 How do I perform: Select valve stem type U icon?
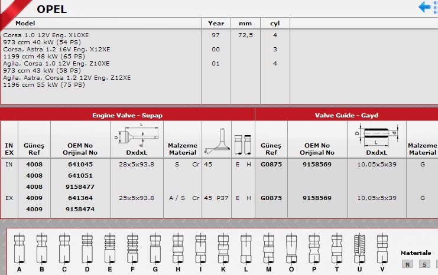pyautogui.click(x=360, y=247)
